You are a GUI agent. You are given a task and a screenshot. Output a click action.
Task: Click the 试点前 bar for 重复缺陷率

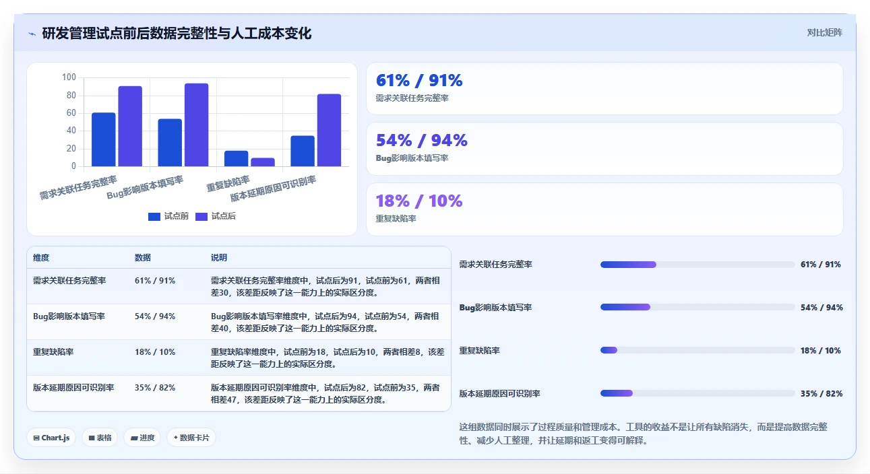coord(236,158)
